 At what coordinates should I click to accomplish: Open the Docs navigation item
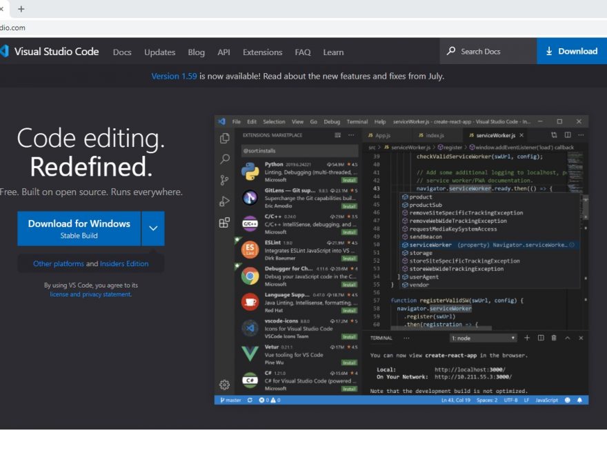click(x=122, y=52)
